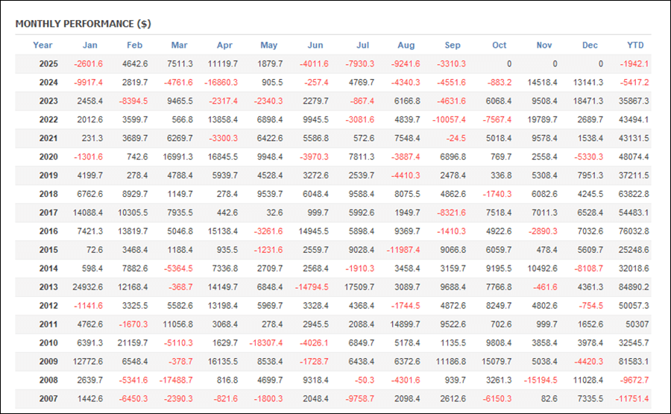Viewport: 671px width, 414px height.
Task: Click 2025 YTD value -1942.1
Action: click(634, 64)
